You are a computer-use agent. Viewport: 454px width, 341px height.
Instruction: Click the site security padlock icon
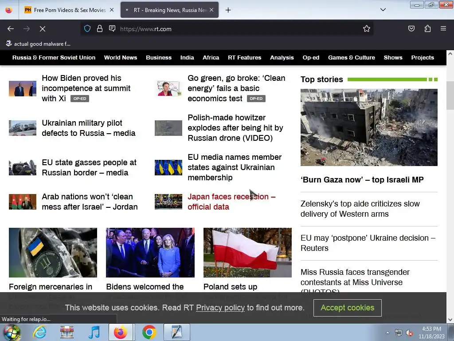pos(100,28)
